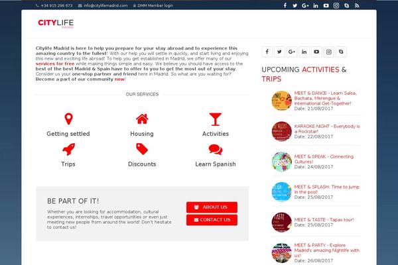Click the MEET & TASTE event thumbnail

coord(281,222)
